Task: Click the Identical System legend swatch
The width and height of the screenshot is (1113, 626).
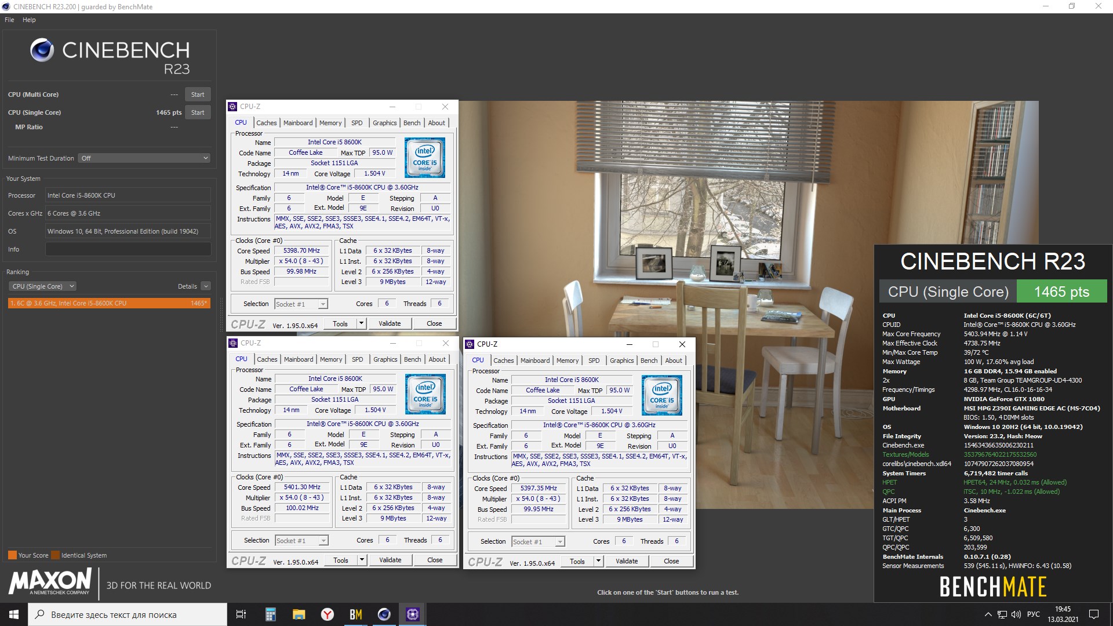Action: pyautogui.click(x=55, y=555)
